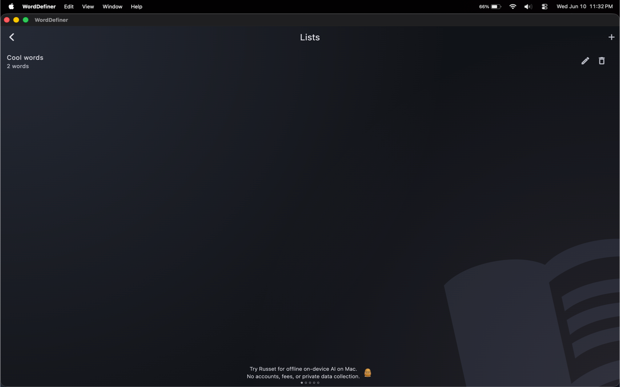The width and height of the screenshot is (620, 387).
Task: Open the Window menu
Action: 112,6
